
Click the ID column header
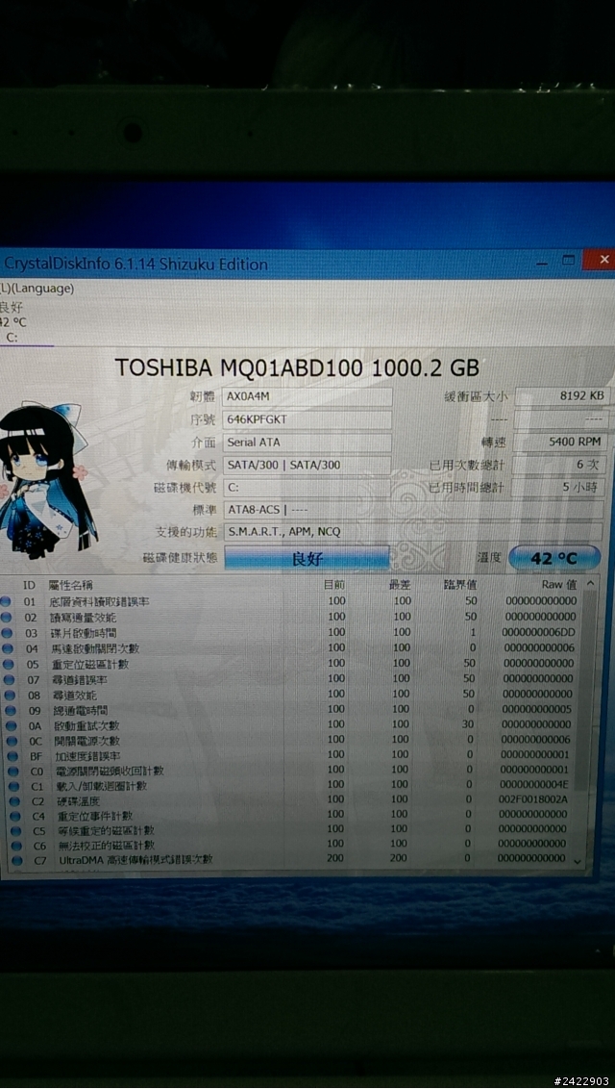click(x=29, y=586)
